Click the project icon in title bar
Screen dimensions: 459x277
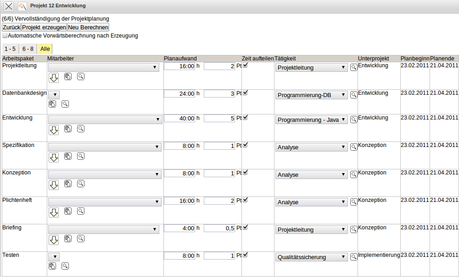click(22, 6)
